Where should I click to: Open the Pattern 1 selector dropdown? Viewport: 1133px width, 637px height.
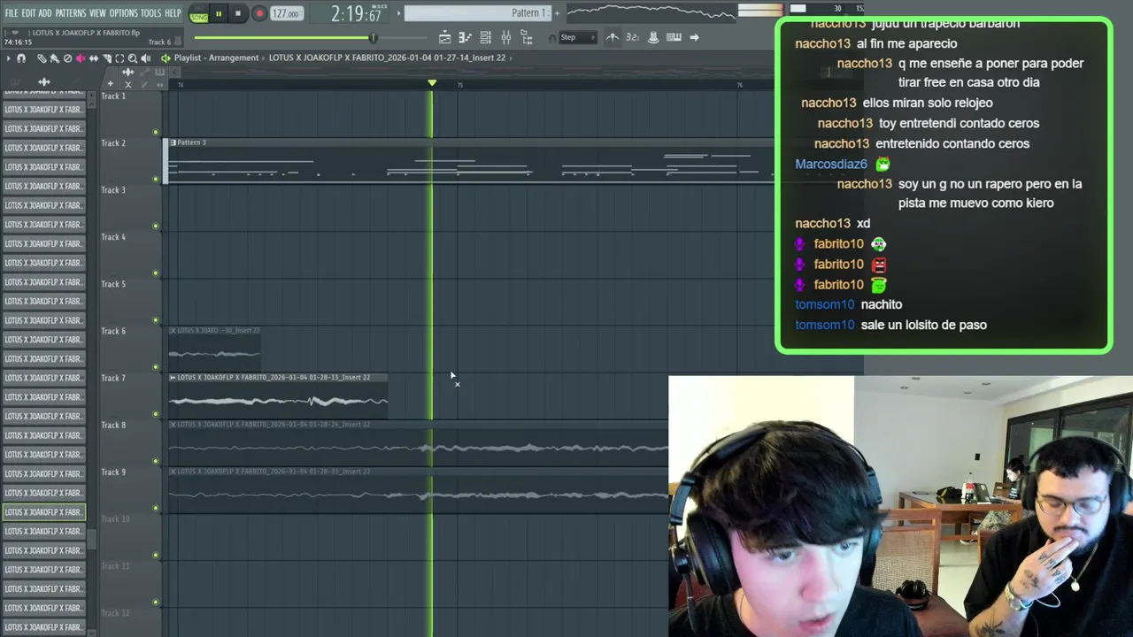point(478,13)
